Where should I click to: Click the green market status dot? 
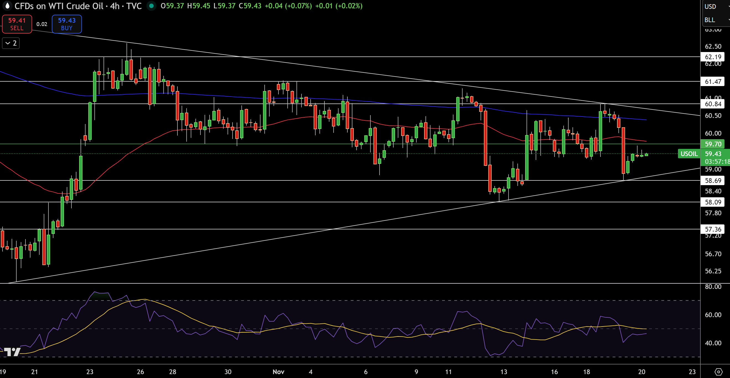tap(152, 6)
